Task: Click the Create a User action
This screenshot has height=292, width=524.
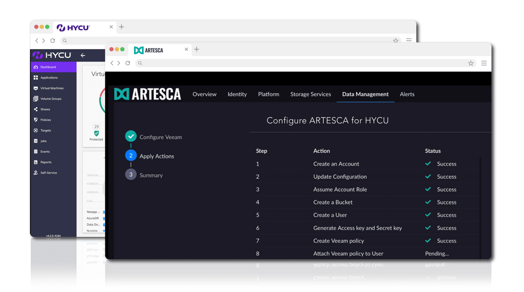Action: [330, 215]
